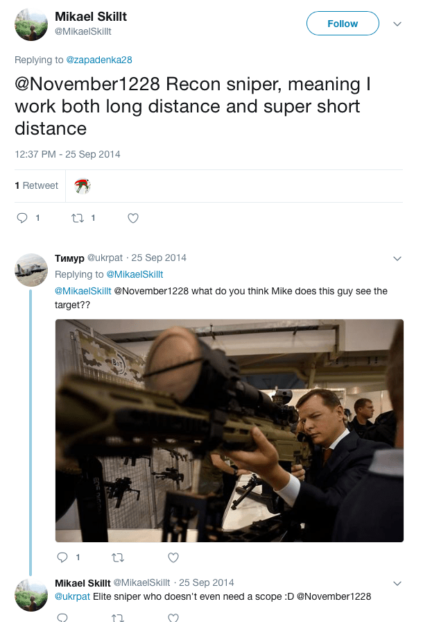Follow Mikael Skillt
The width and height of the screenshot is (423, 622).
click(x=343, y=23)
